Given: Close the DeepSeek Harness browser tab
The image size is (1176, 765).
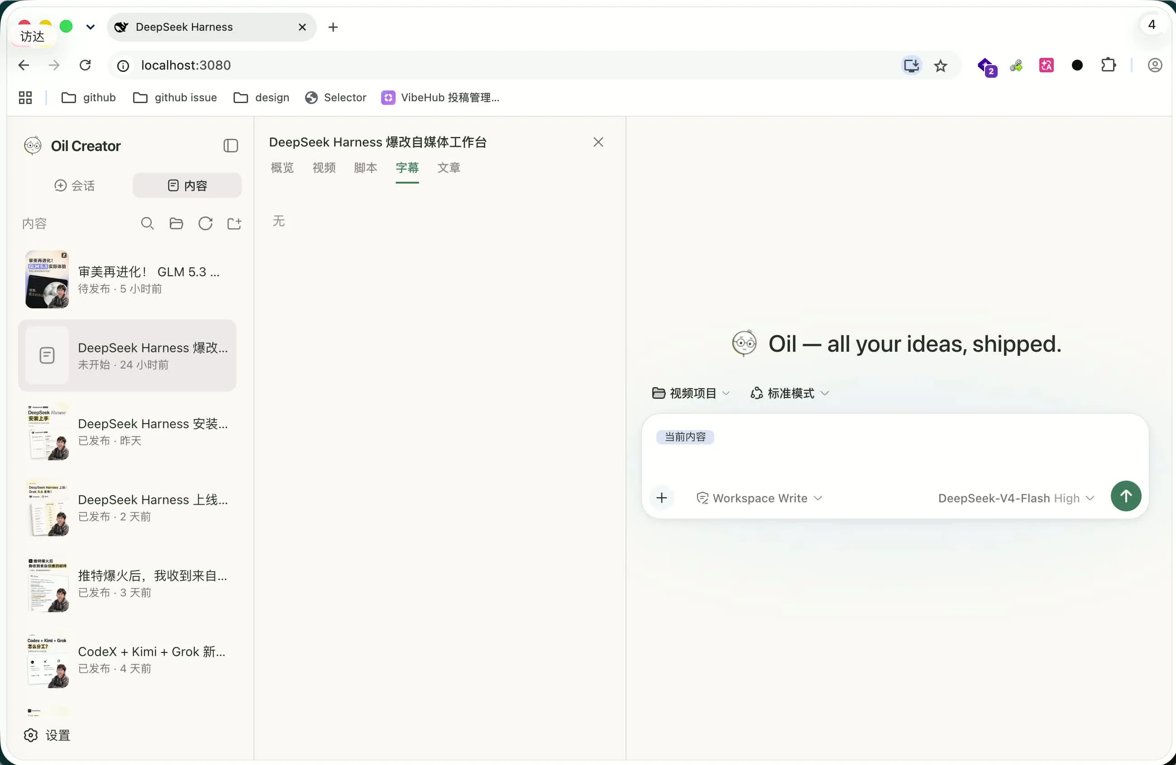Looking at the screenshot, I should tap(302, 27).
